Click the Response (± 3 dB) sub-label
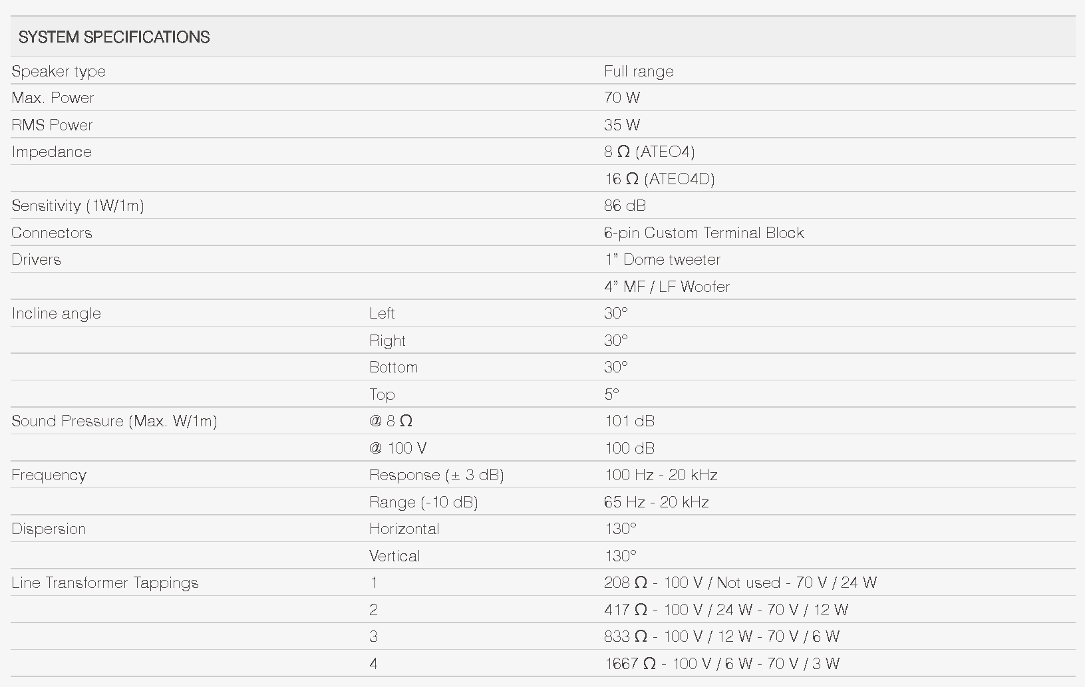Viewport: 1085px width, 687px height. (436, 475)
